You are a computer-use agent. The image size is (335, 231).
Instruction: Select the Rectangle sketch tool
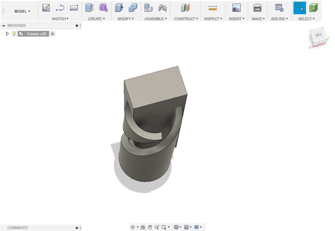coord(74,8)
